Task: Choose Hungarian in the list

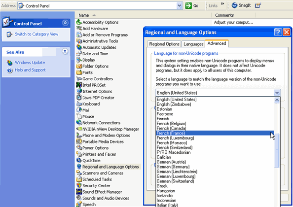Action: click(x=215, y=191)
